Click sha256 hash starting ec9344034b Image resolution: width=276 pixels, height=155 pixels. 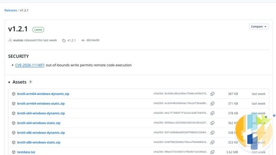tap(180, 103)
